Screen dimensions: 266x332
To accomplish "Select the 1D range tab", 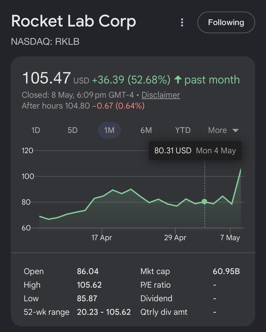I will click(36, 130).
